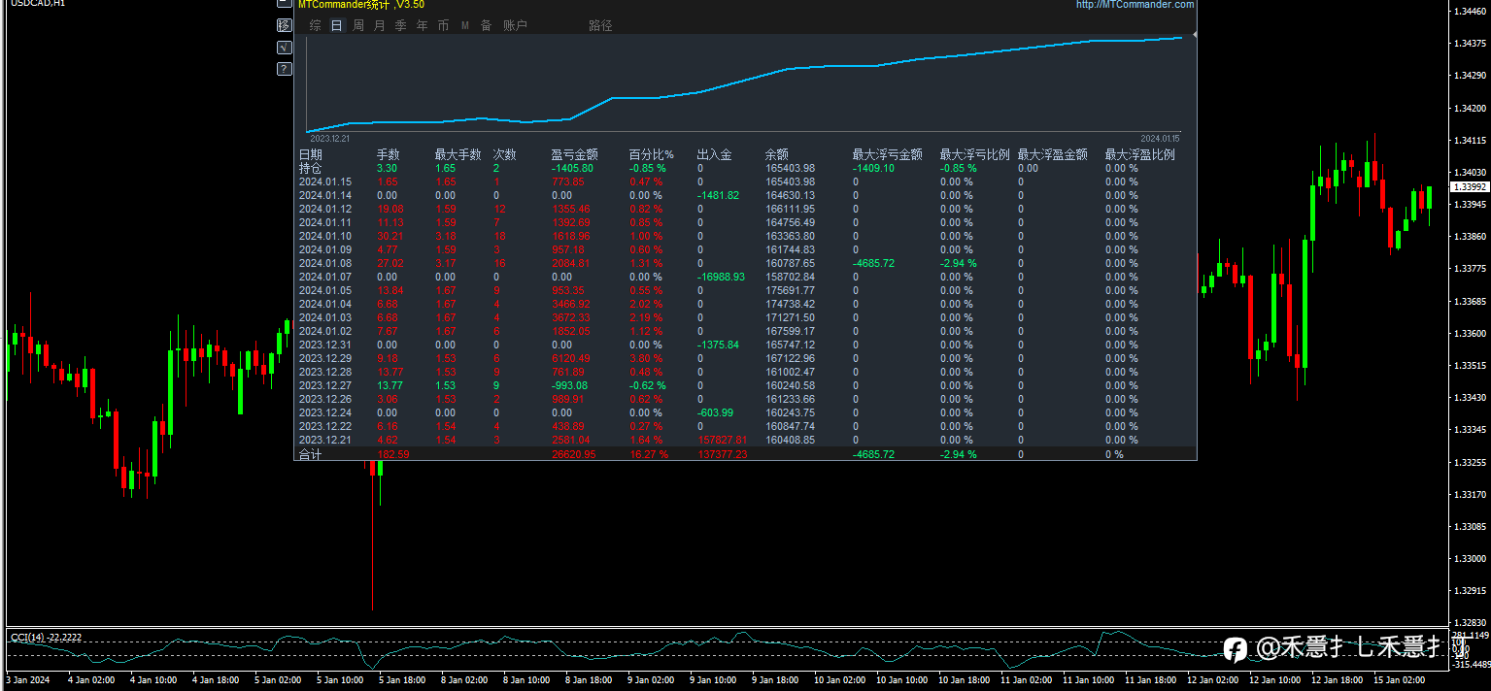Click the 1.33992 current price tag
Screen dimensions: 1491x691
click(x=1470, y=186)
